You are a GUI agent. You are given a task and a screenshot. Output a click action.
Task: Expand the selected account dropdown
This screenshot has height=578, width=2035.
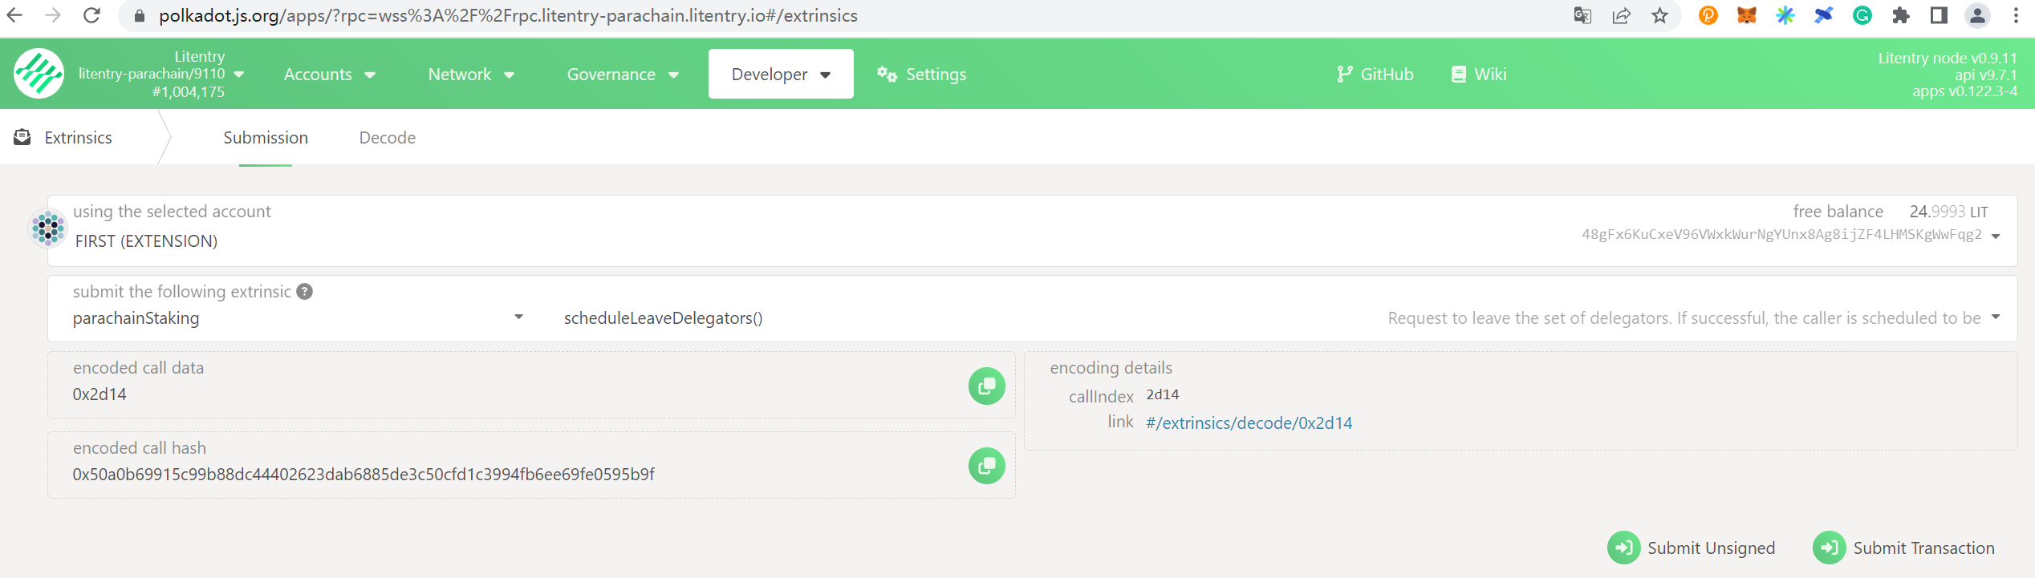click(x=1996, y=236)
